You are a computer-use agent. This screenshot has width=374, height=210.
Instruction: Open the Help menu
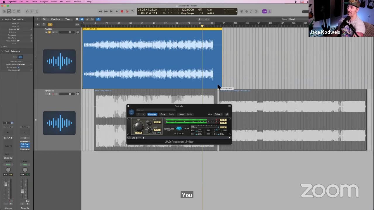point(89,1)
